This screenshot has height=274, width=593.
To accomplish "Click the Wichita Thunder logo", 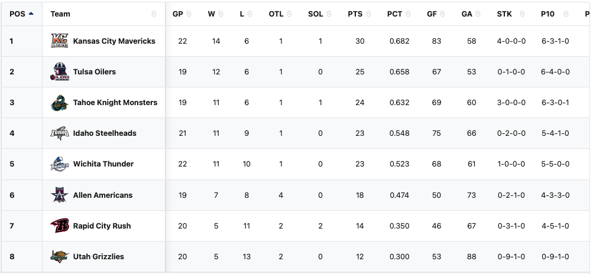I will coord(60,164).
